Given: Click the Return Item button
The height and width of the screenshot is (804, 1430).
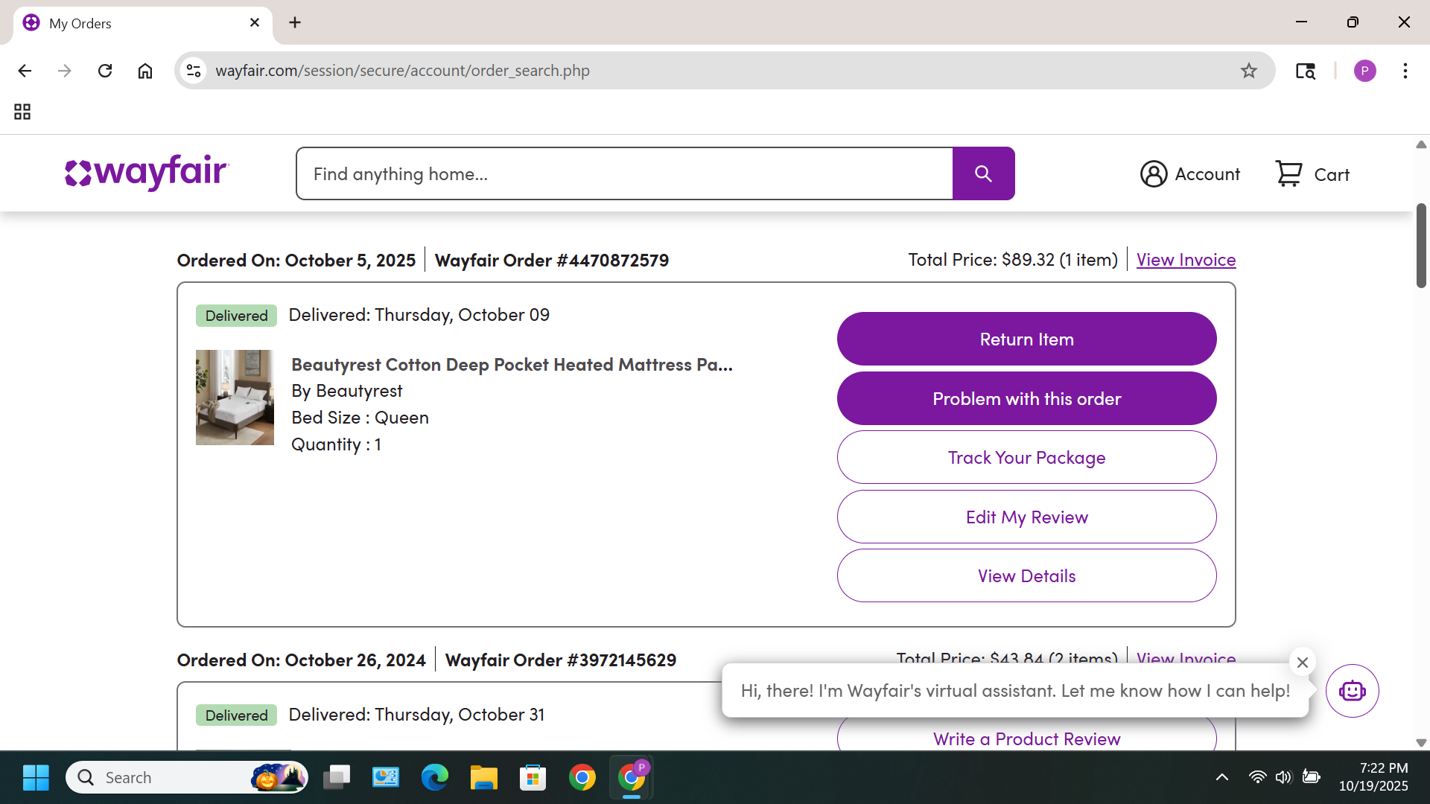Looking at the screenshot, I should 1026,339.
